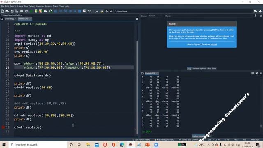Click conda base environment status
The image size is (263, 148).
click(x=189, y=140)
